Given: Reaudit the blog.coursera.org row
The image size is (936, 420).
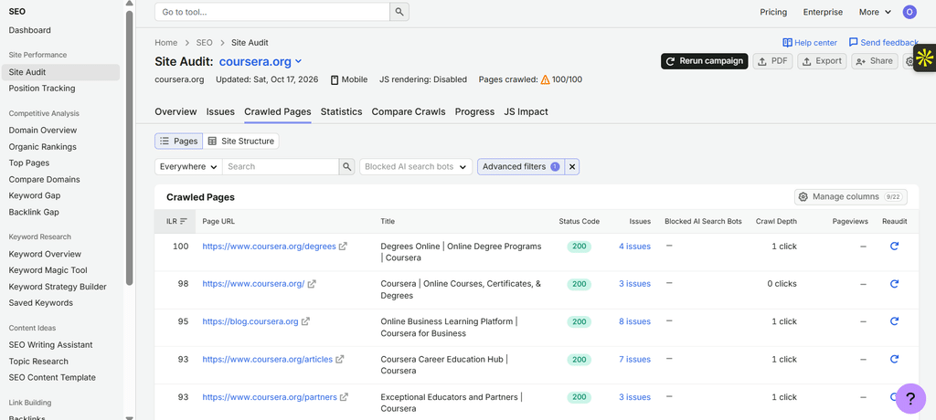Looking at the screenshot, I should [894, 321].
